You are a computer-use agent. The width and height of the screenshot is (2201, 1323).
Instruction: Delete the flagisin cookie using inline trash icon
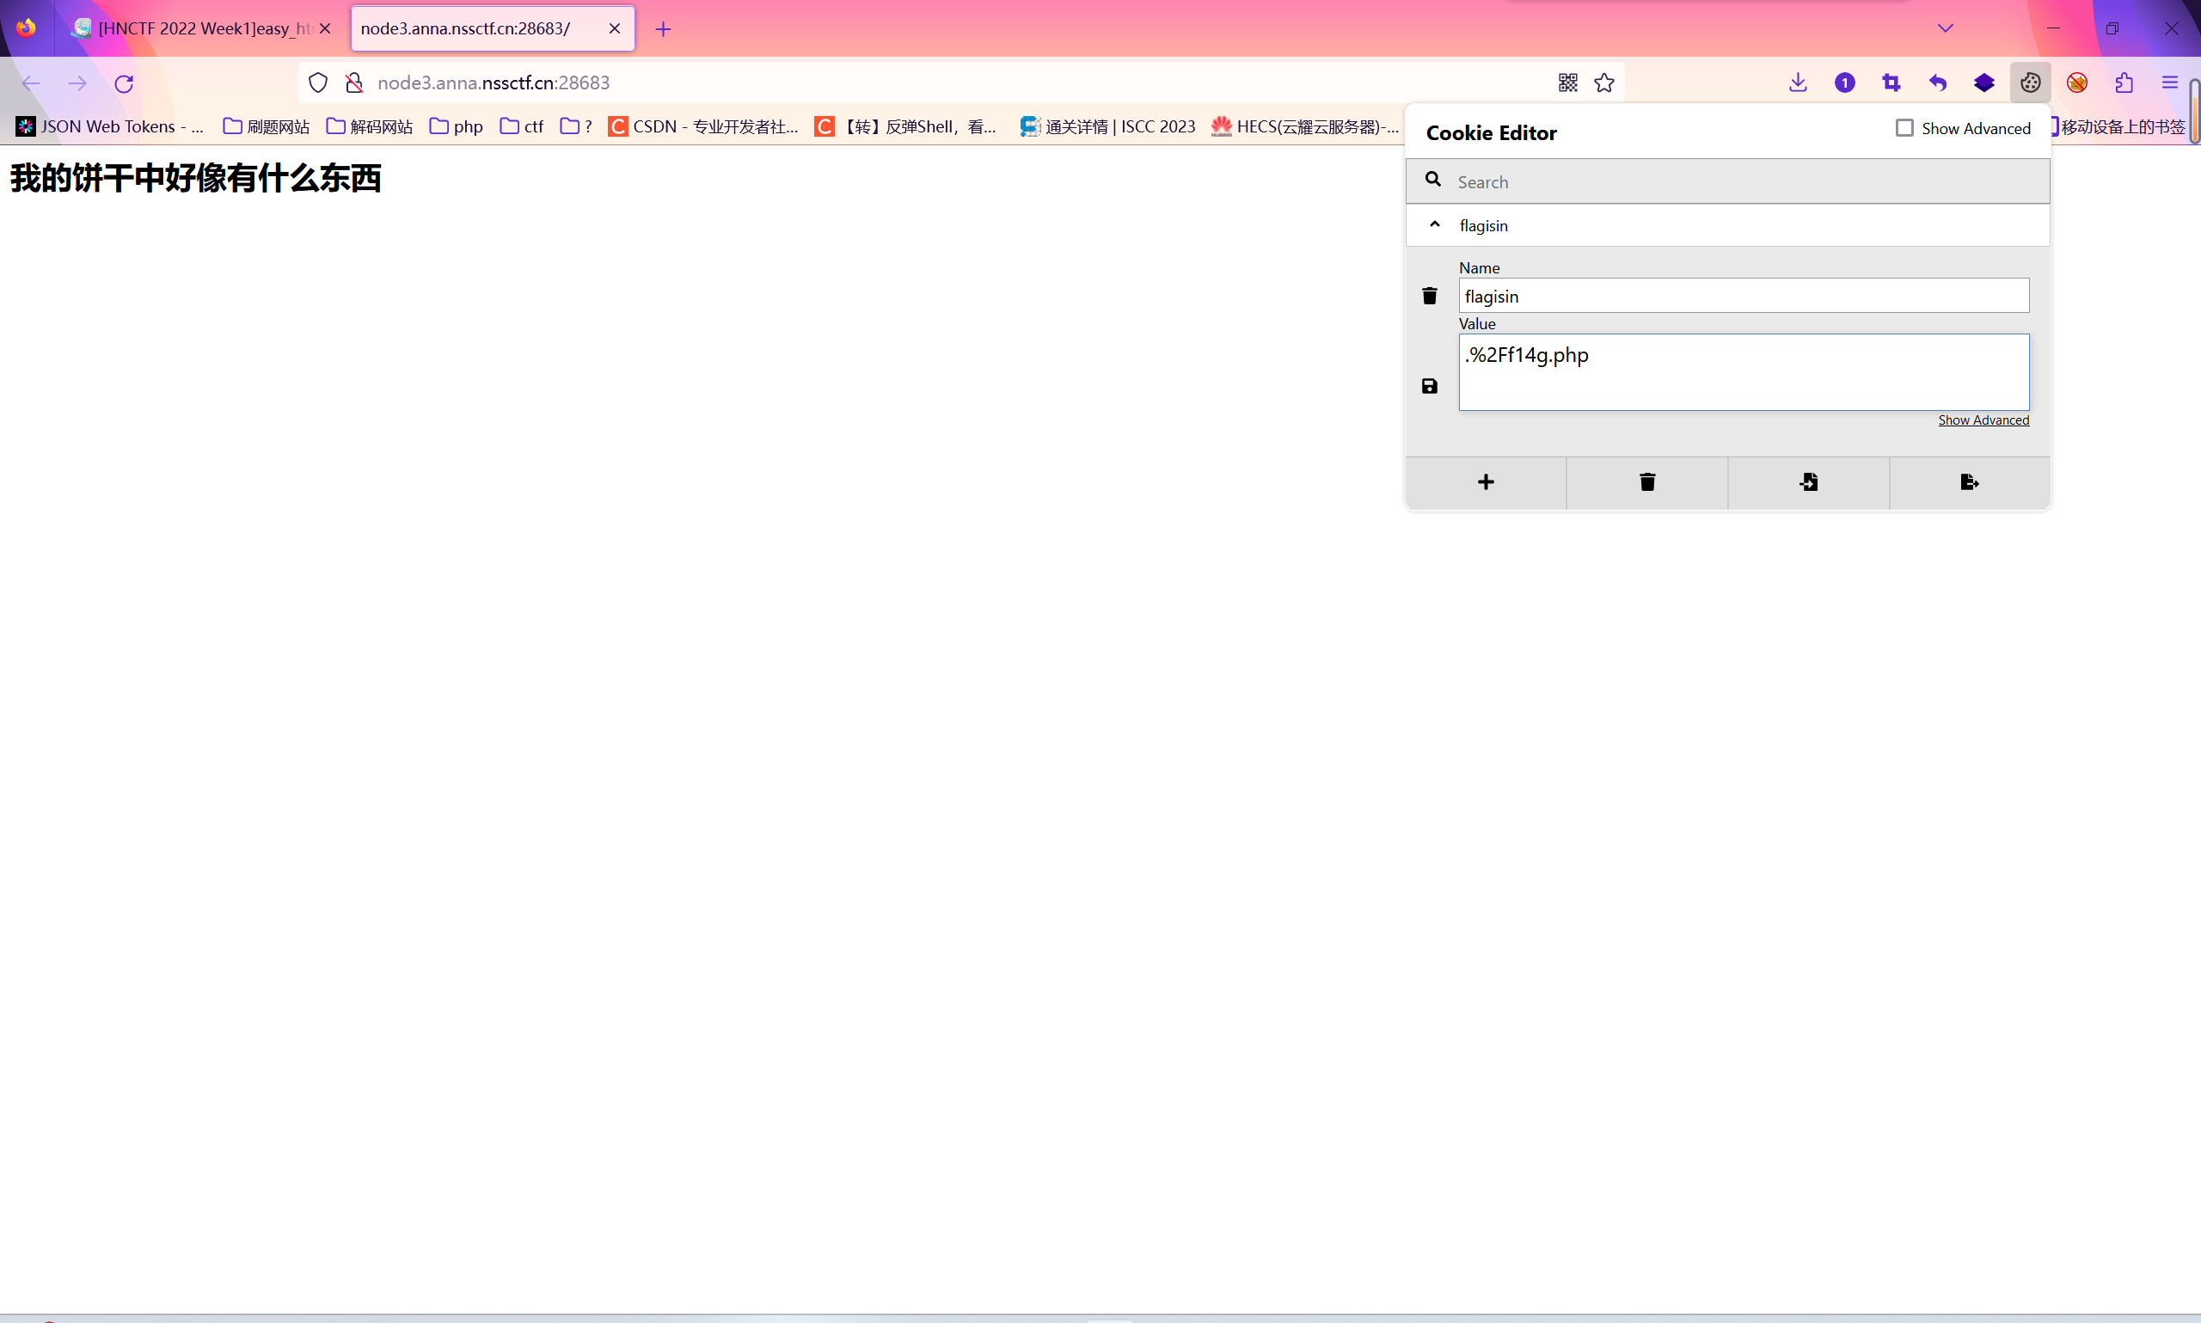tap(1429, 296)
